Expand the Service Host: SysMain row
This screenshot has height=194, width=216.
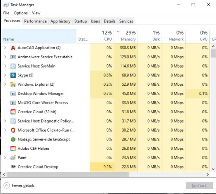(x=5, y=66)
